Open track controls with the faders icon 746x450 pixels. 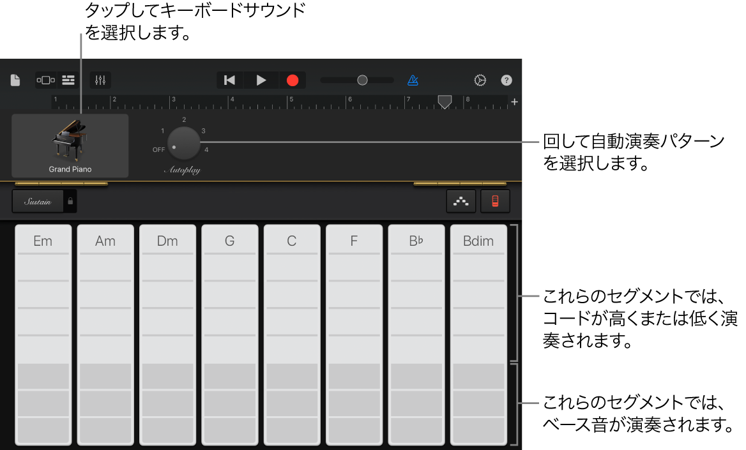tap(100, 80)
